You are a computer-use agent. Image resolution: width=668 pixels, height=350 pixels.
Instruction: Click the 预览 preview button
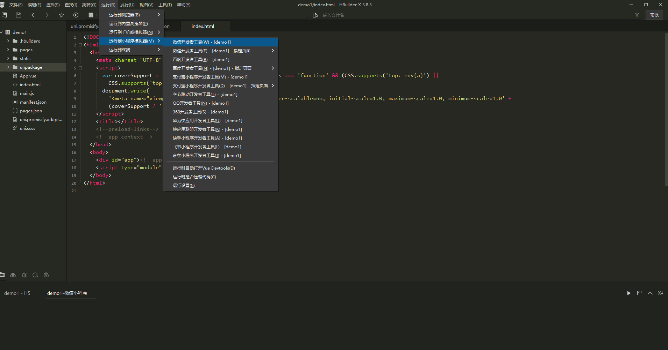(x=654, y=15)
